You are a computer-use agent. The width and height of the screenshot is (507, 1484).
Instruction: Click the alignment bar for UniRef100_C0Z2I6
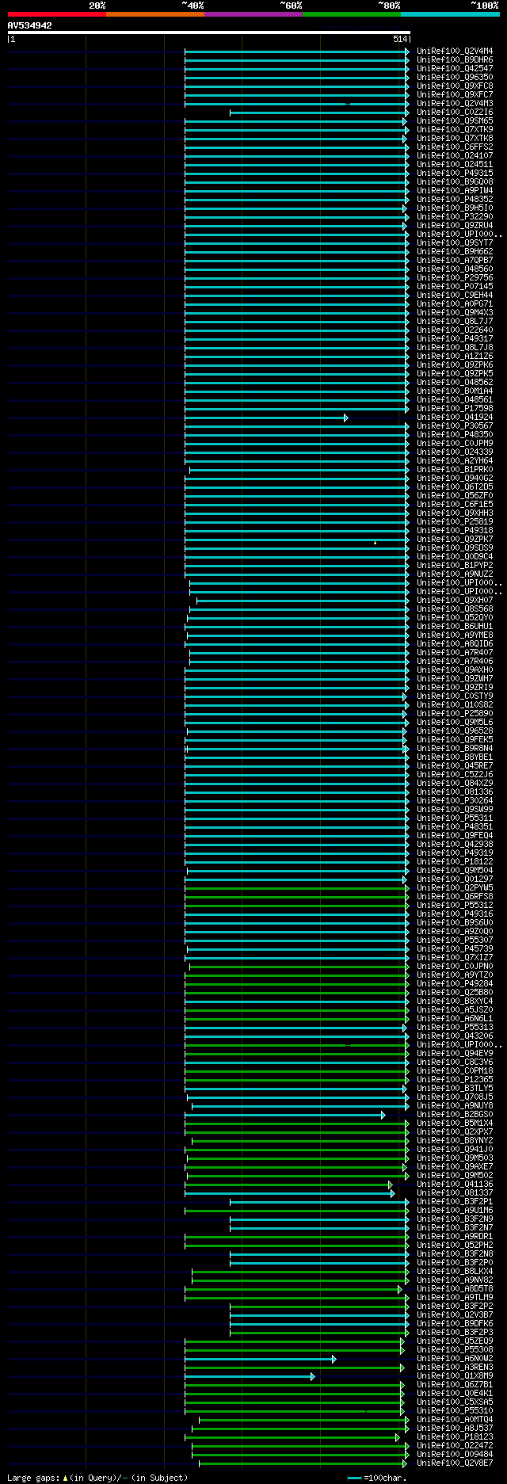tap(319, 113)
